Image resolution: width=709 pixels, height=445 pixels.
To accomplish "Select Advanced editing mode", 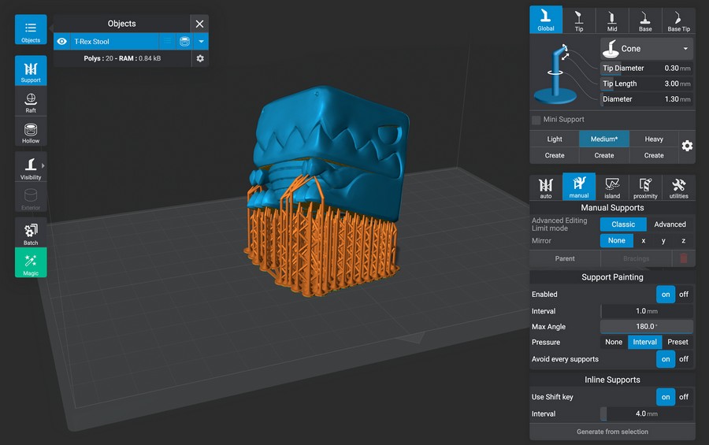I will tap(670, 224).
